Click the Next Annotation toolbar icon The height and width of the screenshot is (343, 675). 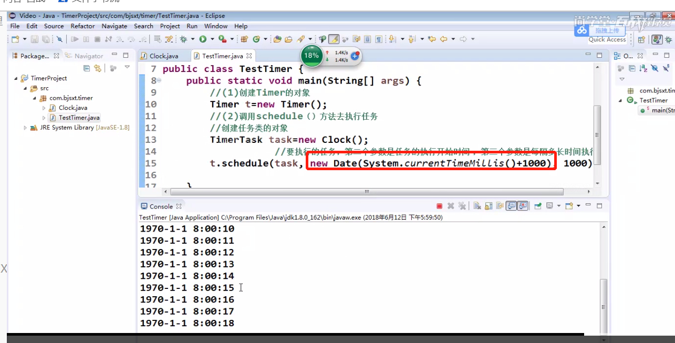tap(391, 39)
